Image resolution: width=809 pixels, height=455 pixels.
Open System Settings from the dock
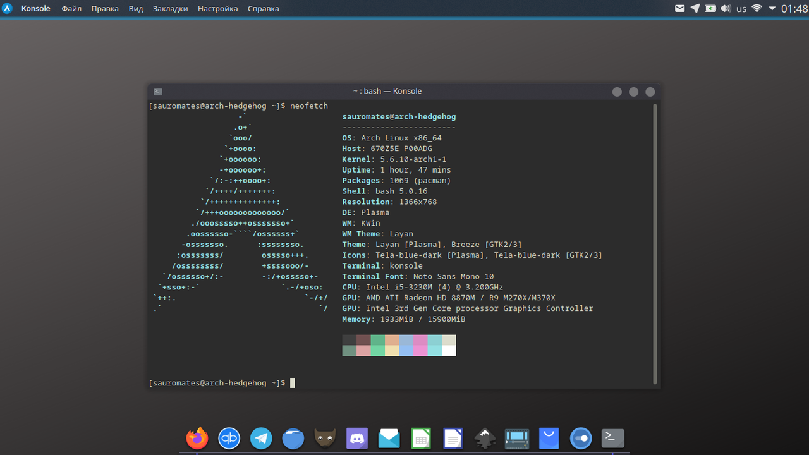581,438
